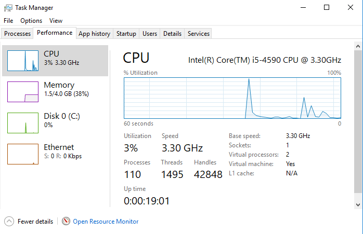Viewport: 363px width, 234px height.
Task: Switch to the Services tab
Action: click(199, 34)
